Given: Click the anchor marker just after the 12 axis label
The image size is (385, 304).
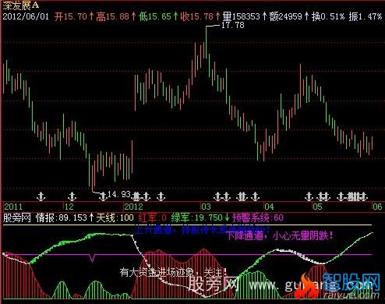Looking at the screenshot, I should pyautogui.click(x=72, y=196).
